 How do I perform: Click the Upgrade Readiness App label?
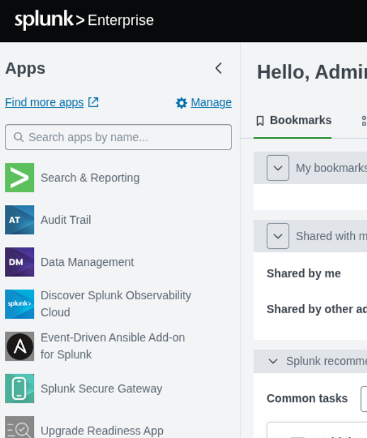click(x=102, y=431)
